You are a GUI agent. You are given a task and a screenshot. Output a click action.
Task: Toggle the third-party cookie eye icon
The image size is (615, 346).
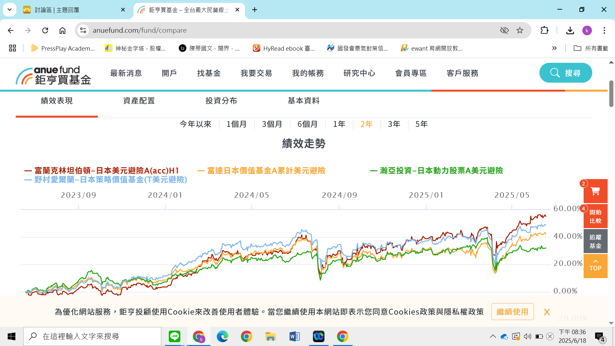[x=504, y=30]
